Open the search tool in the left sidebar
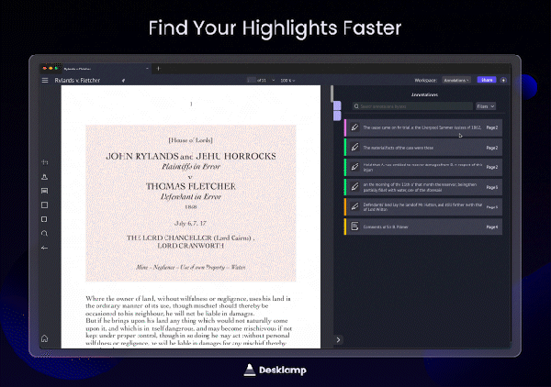This screenshot has height=387, width=551. [x=45, y=233]
